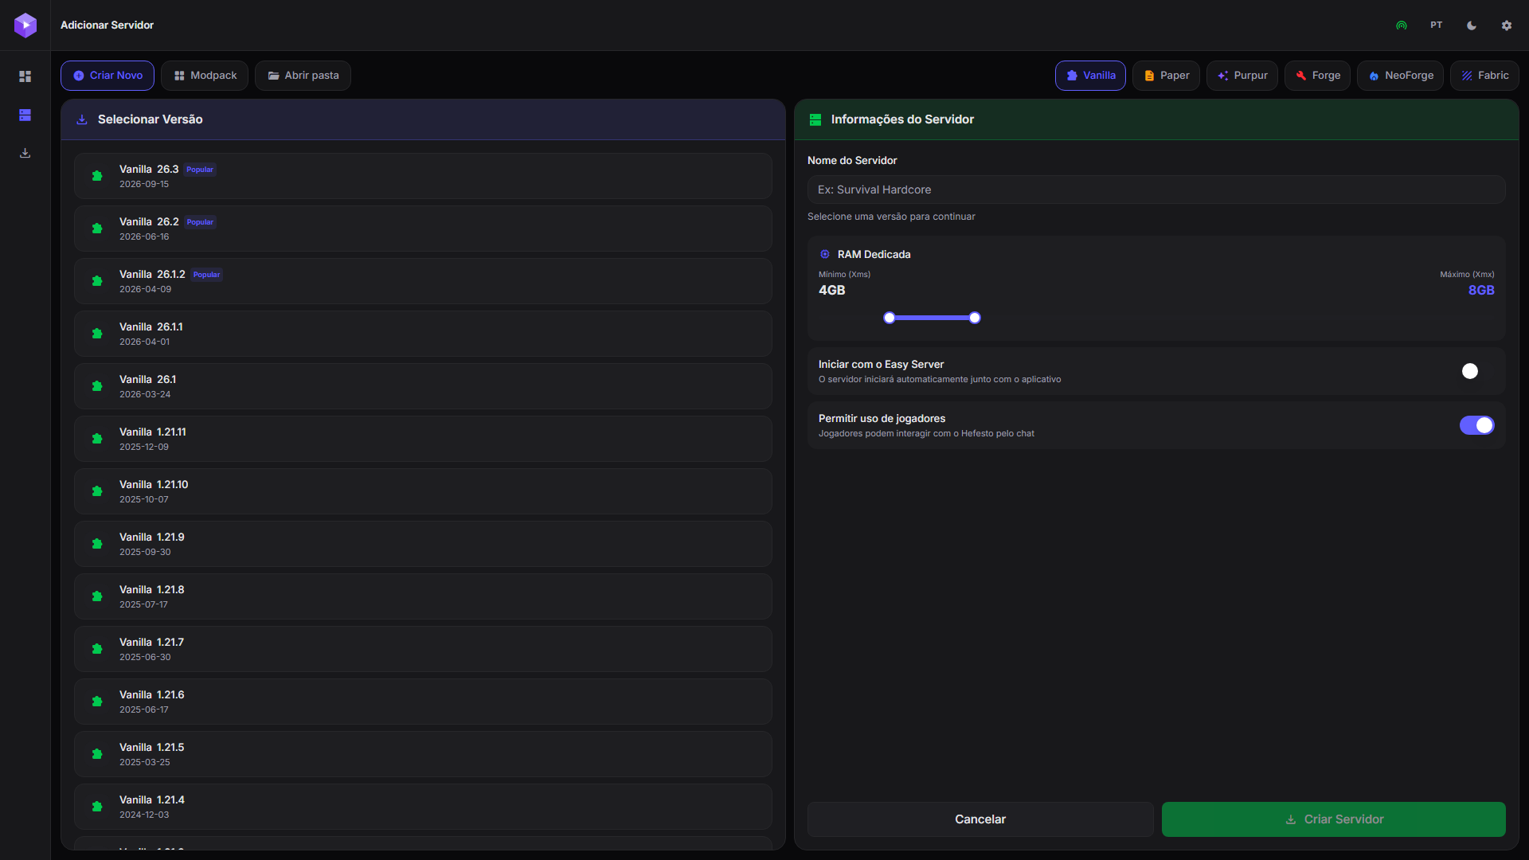Select the Forge server type

[x=1317, y=76]
